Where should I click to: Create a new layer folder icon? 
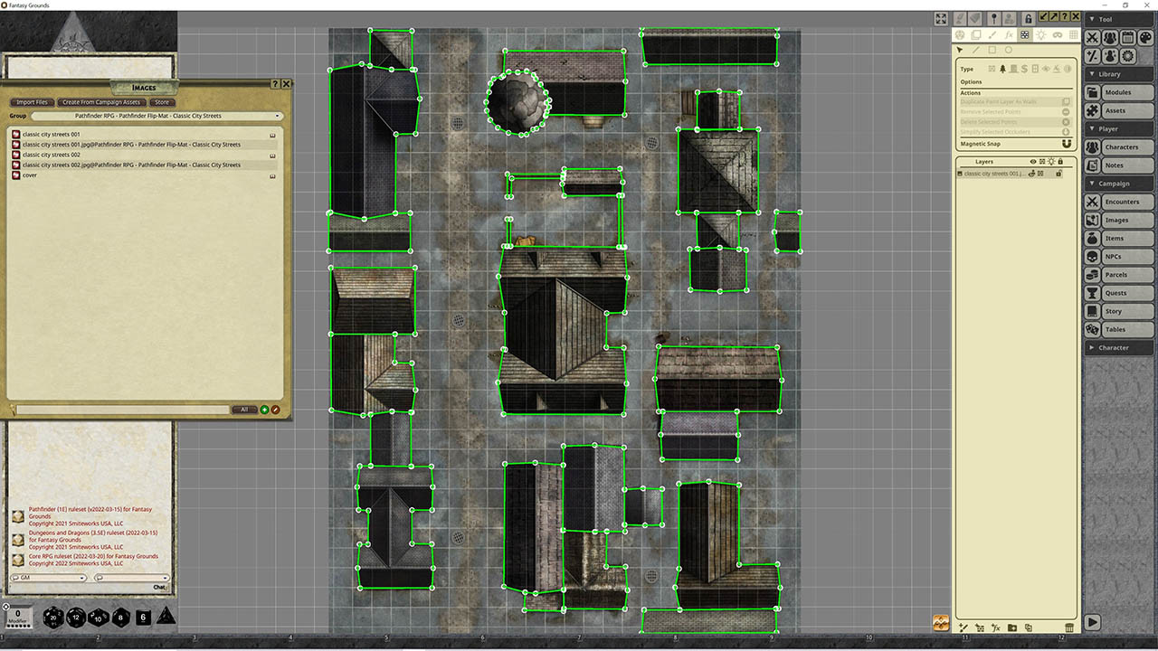point(1012,627)
